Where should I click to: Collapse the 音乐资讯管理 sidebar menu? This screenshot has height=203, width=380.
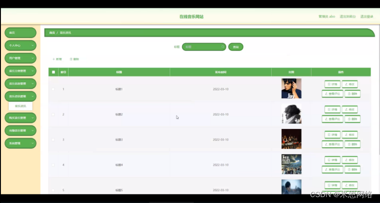tap(21, 96)
